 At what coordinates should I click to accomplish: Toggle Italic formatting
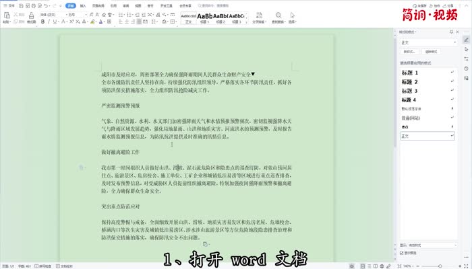pyautogui.click(x=49, y=22)
